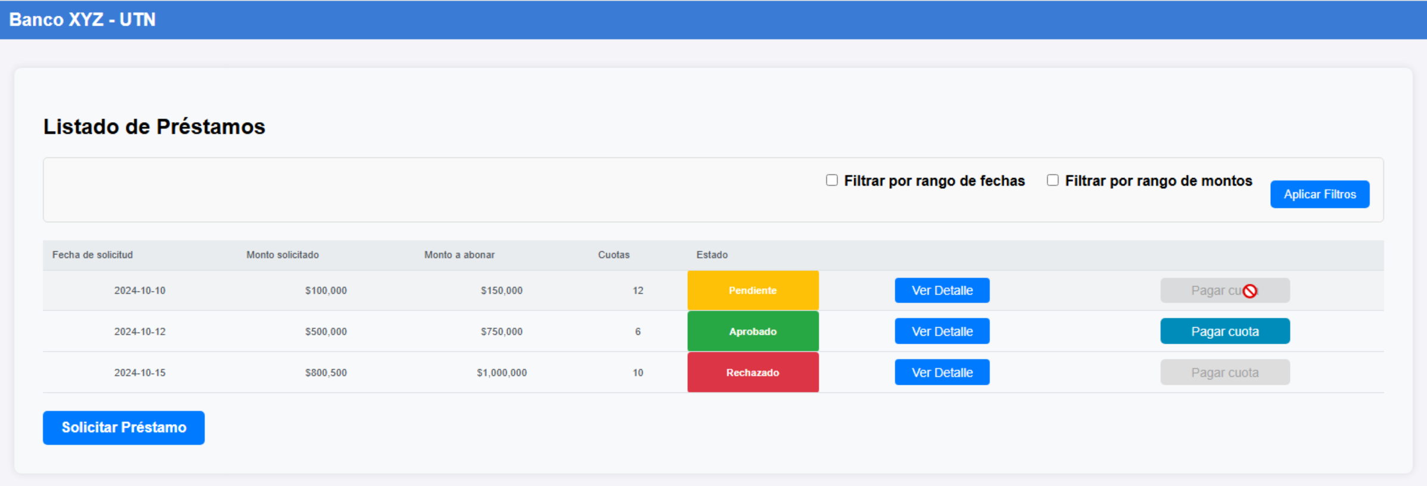The image size is (1427, 486).
Task: Click the Cuotas column header
Action: coord(613,255)
